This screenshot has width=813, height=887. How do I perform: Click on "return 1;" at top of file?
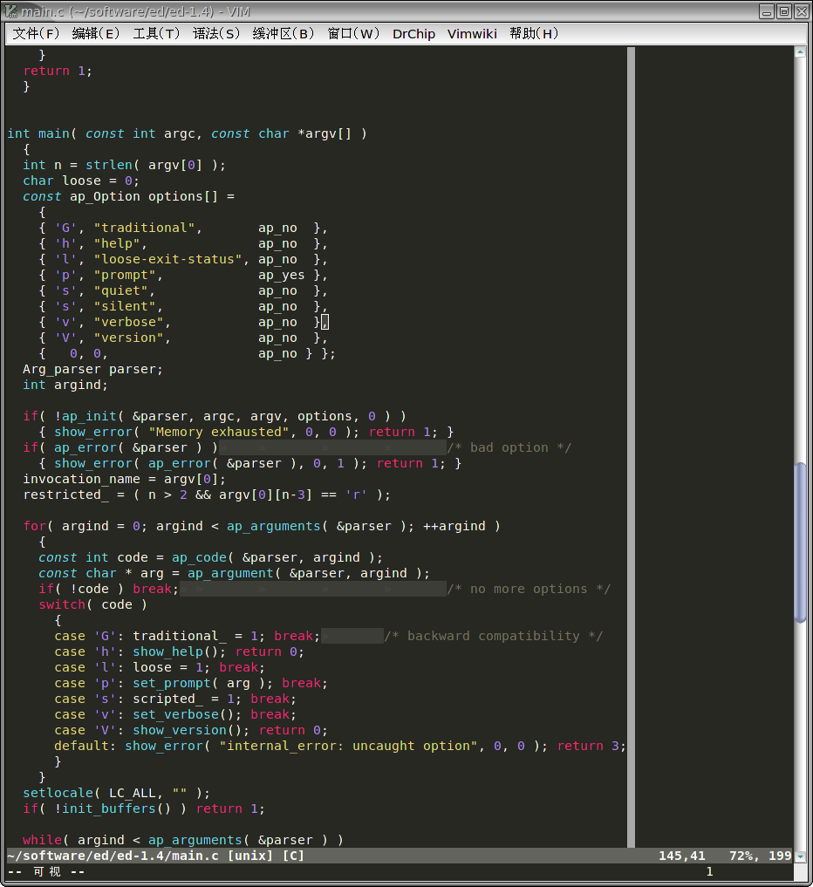[58, 72]
